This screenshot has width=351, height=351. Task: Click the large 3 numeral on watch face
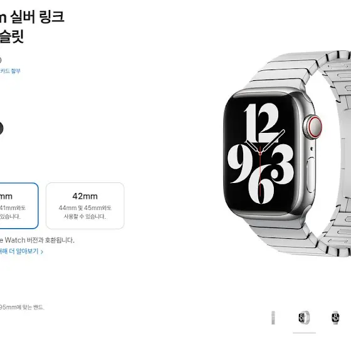pos(282,164)
